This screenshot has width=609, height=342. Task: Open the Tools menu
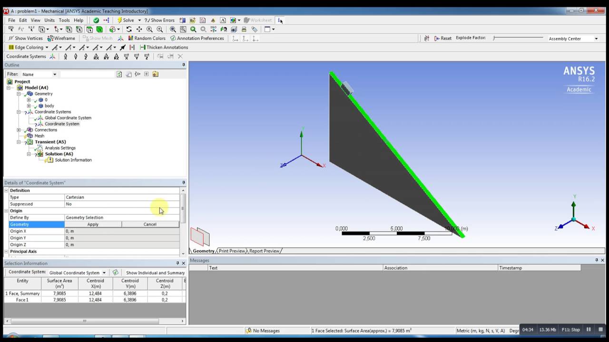[64, 20]
